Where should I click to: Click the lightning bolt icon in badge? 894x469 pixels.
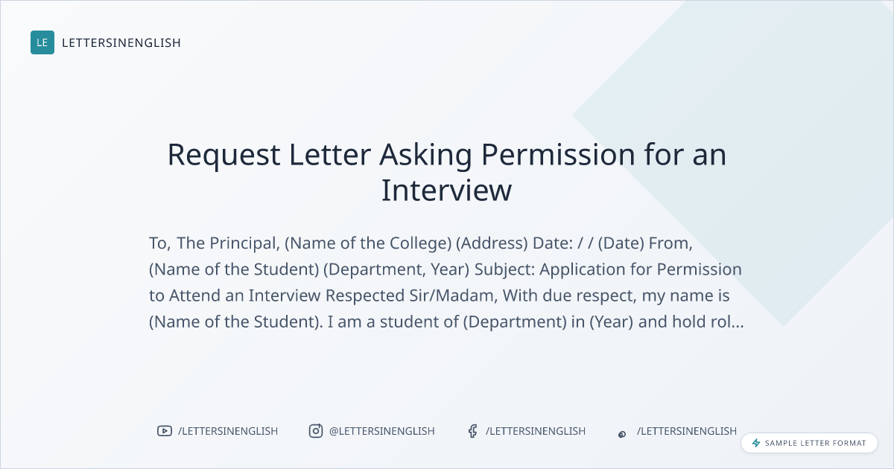756,443
